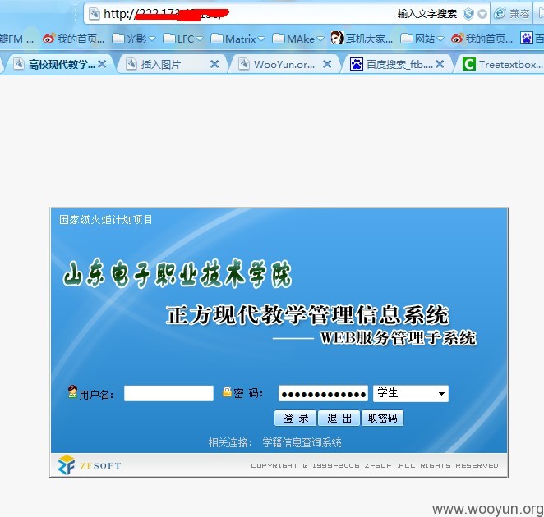The image size is (544, 517).
Task: Click the 退出 exit button
Action: pyautogui.click(x=339, y=418)
